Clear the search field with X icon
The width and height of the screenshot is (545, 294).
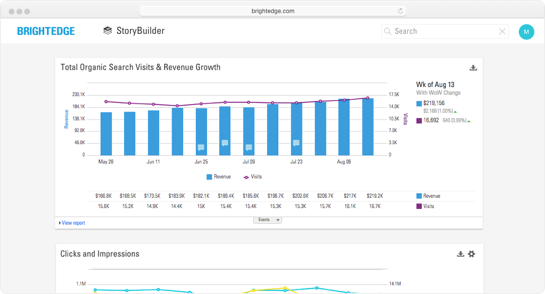[x=502, y=31]
